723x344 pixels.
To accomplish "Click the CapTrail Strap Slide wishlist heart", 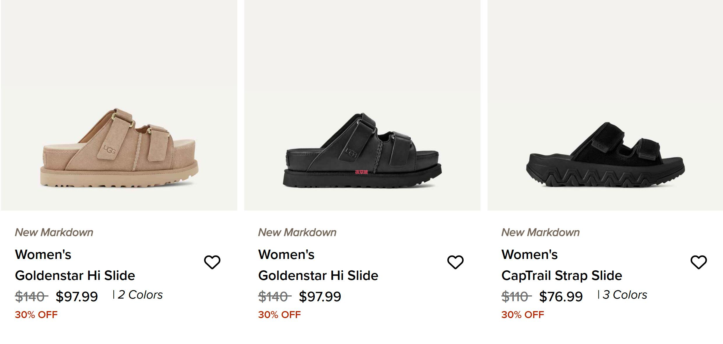I will tap(699, 262).
